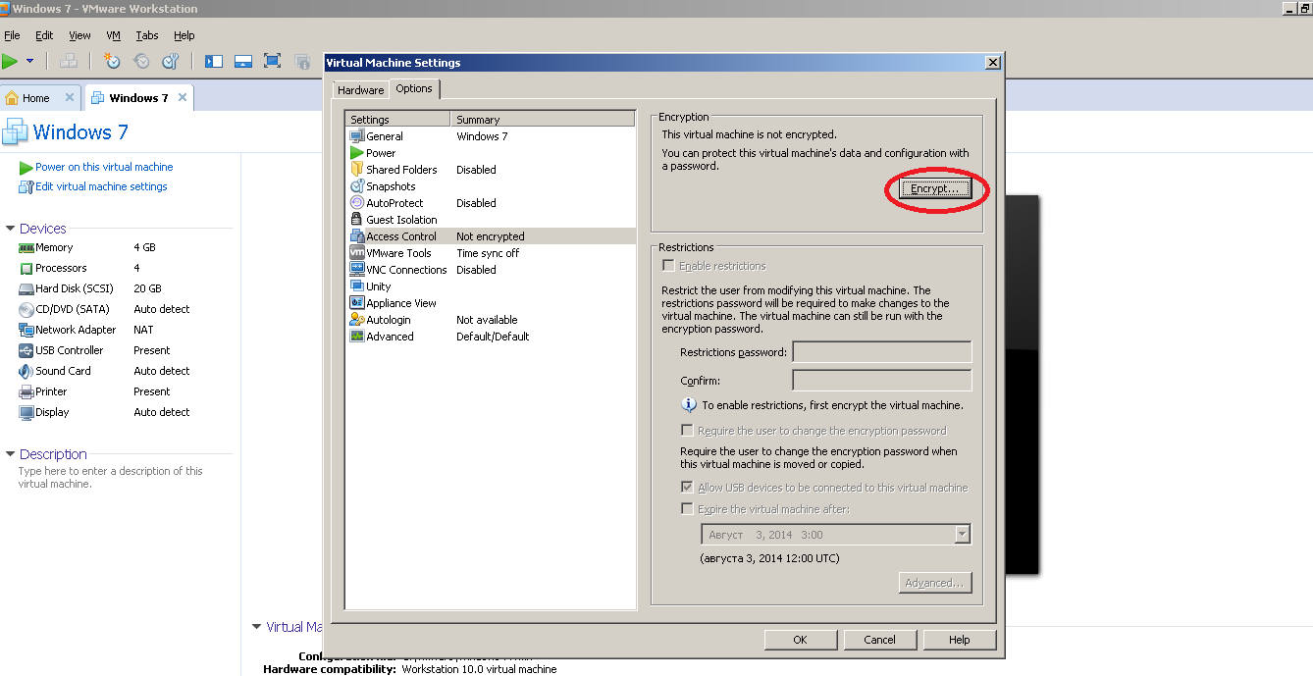Collapse the Description section

coord(11,454)
